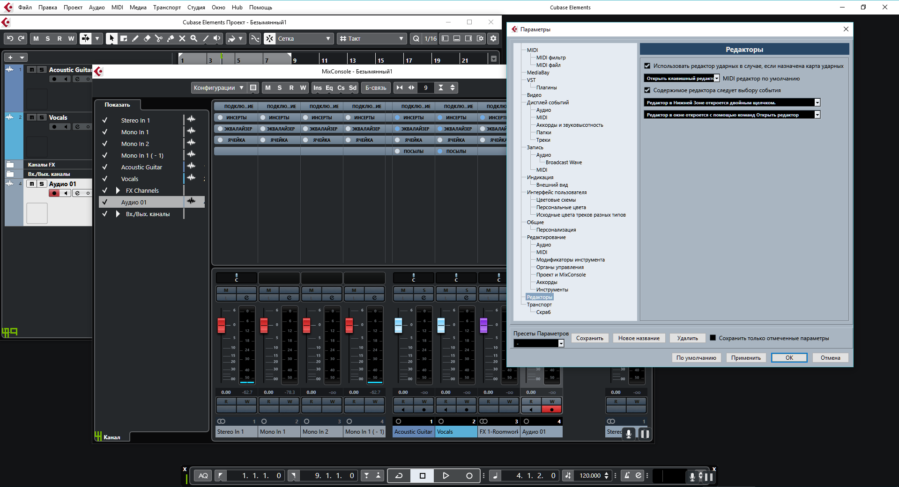
Task: Select Транспорт in preferences tree
Action: tap(539, 305)
